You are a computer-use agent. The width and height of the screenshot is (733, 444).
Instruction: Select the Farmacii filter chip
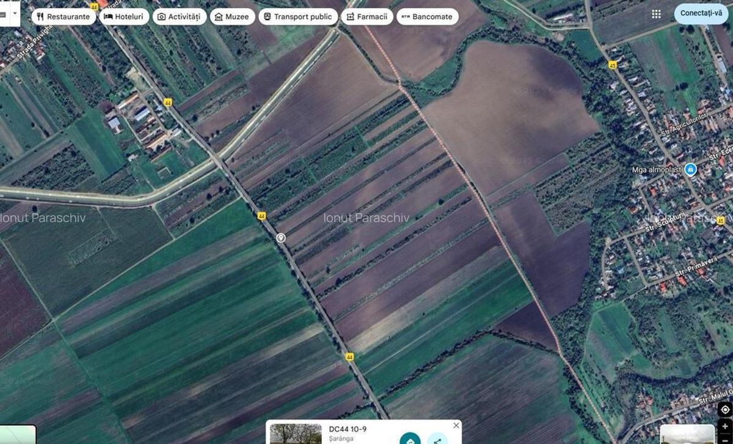[x=366, y=16]
